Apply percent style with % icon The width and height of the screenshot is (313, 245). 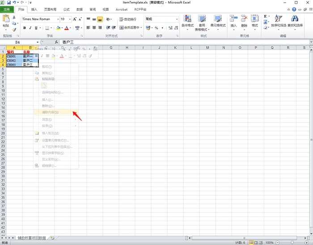click(156, 28)
